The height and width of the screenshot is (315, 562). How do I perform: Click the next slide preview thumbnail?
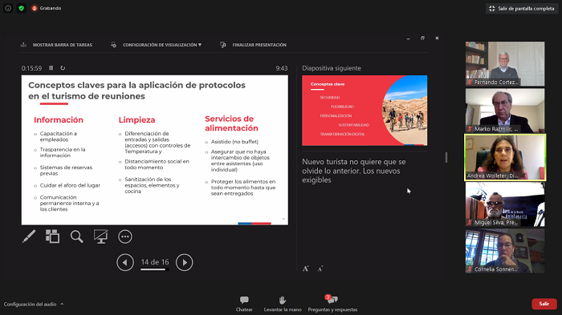364,111
